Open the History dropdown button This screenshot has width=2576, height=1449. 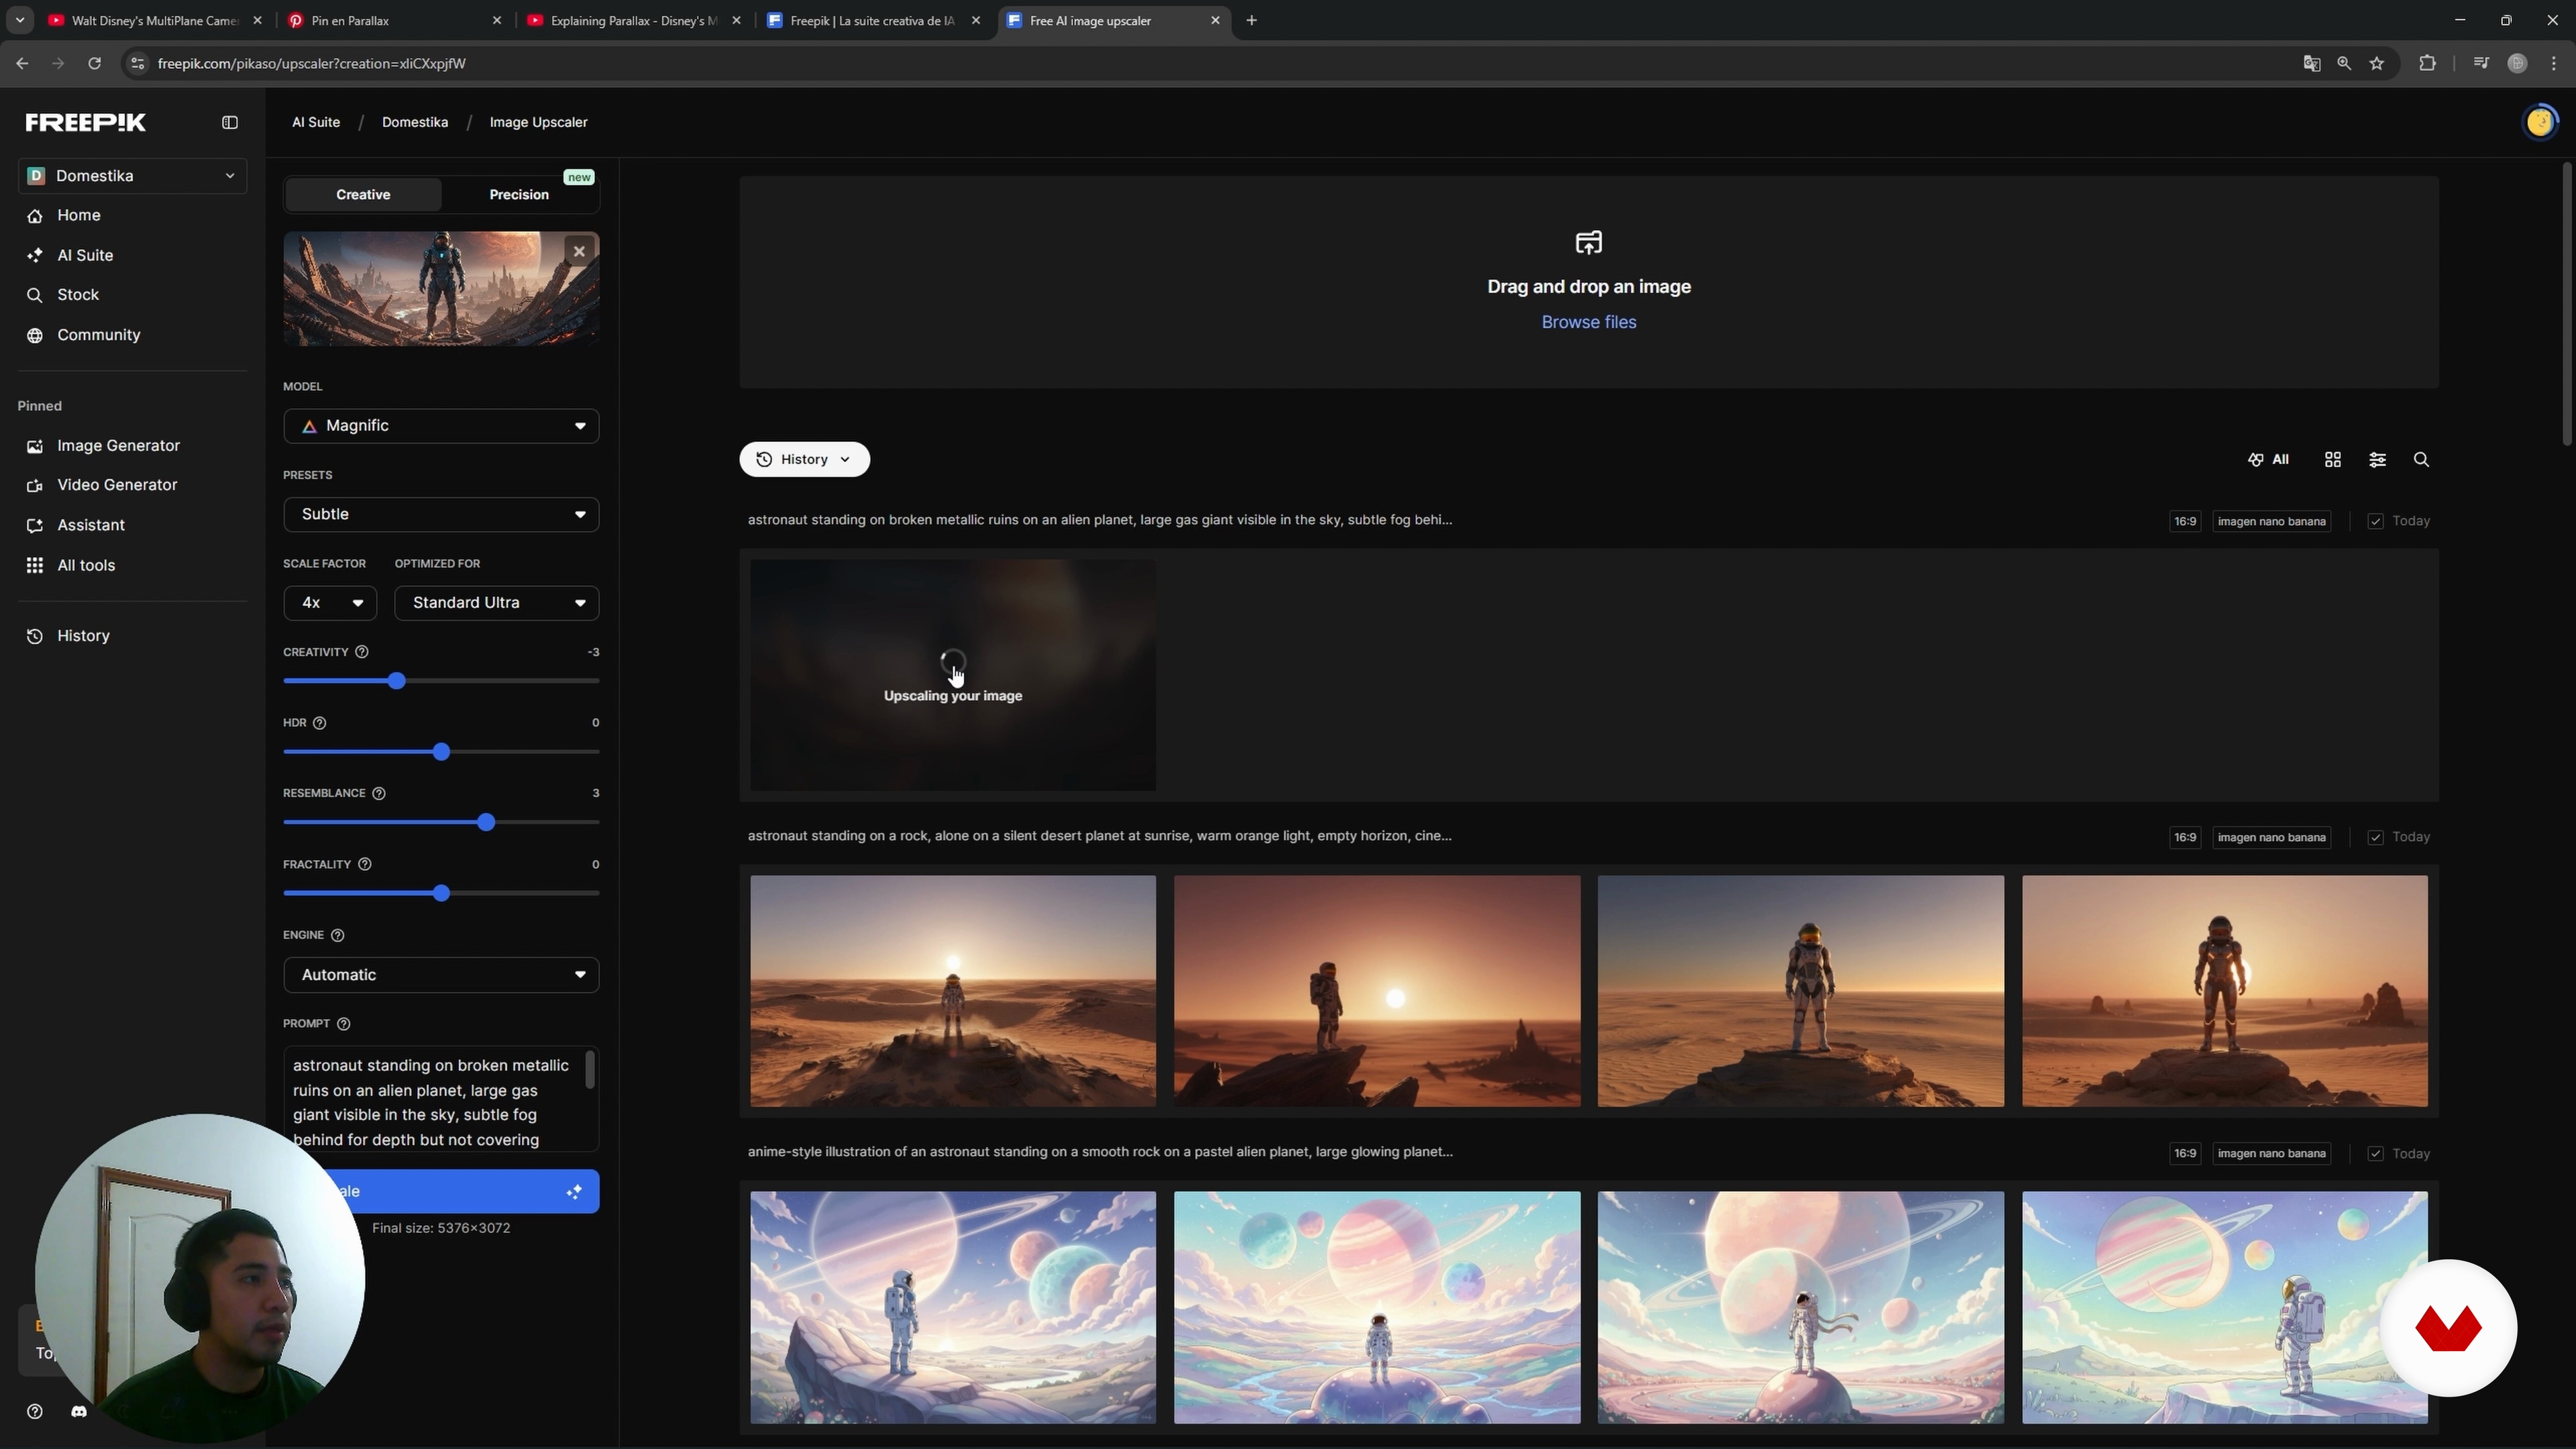pos(804,459)
